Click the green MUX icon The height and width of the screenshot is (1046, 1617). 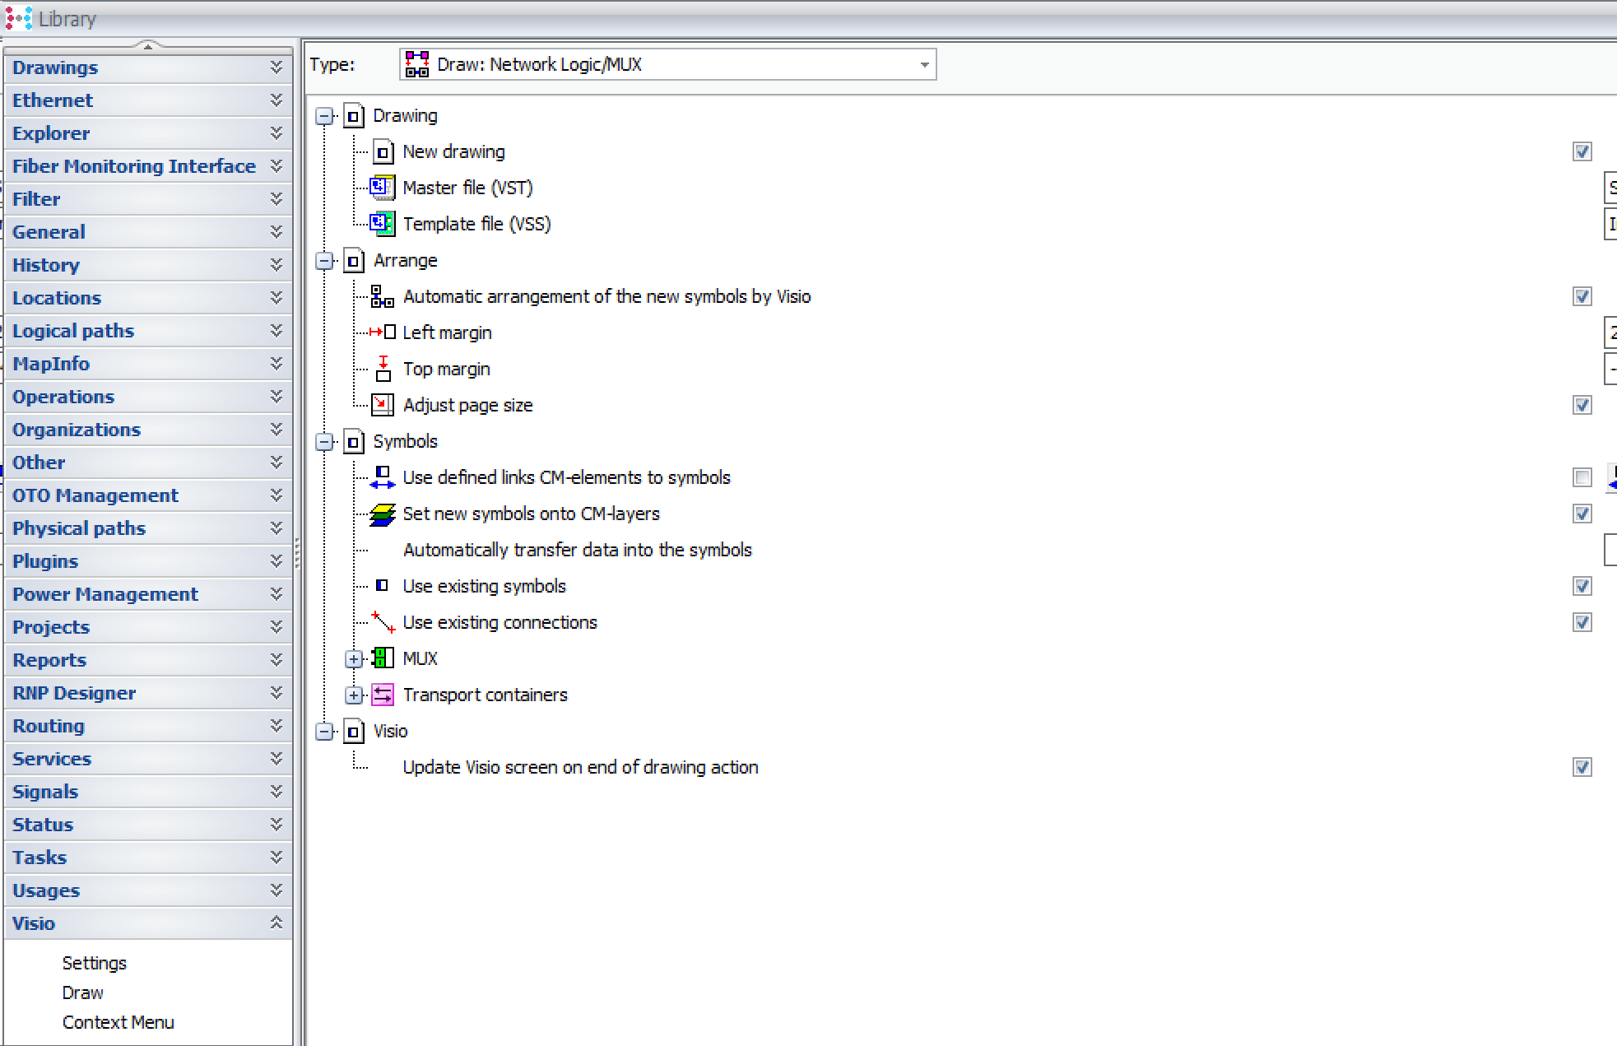383,658
